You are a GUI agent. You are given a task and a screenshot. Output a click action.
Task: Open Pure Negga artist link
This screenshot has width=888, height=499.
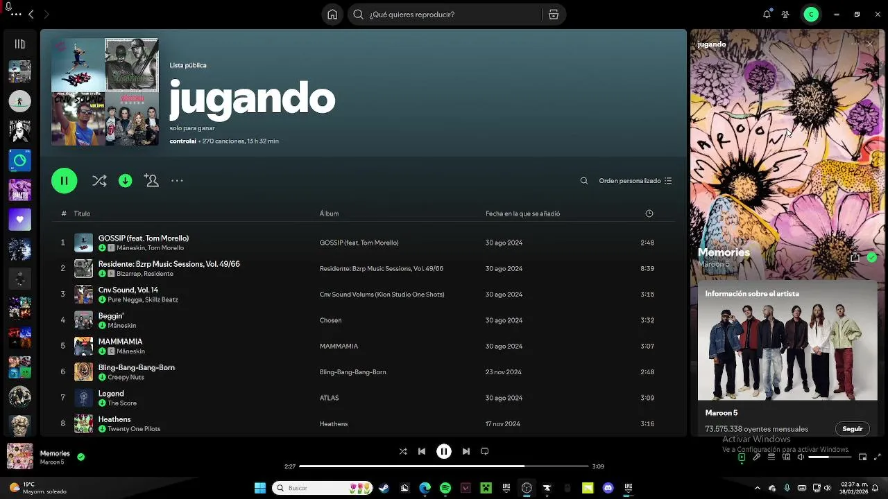pos(123,300)
